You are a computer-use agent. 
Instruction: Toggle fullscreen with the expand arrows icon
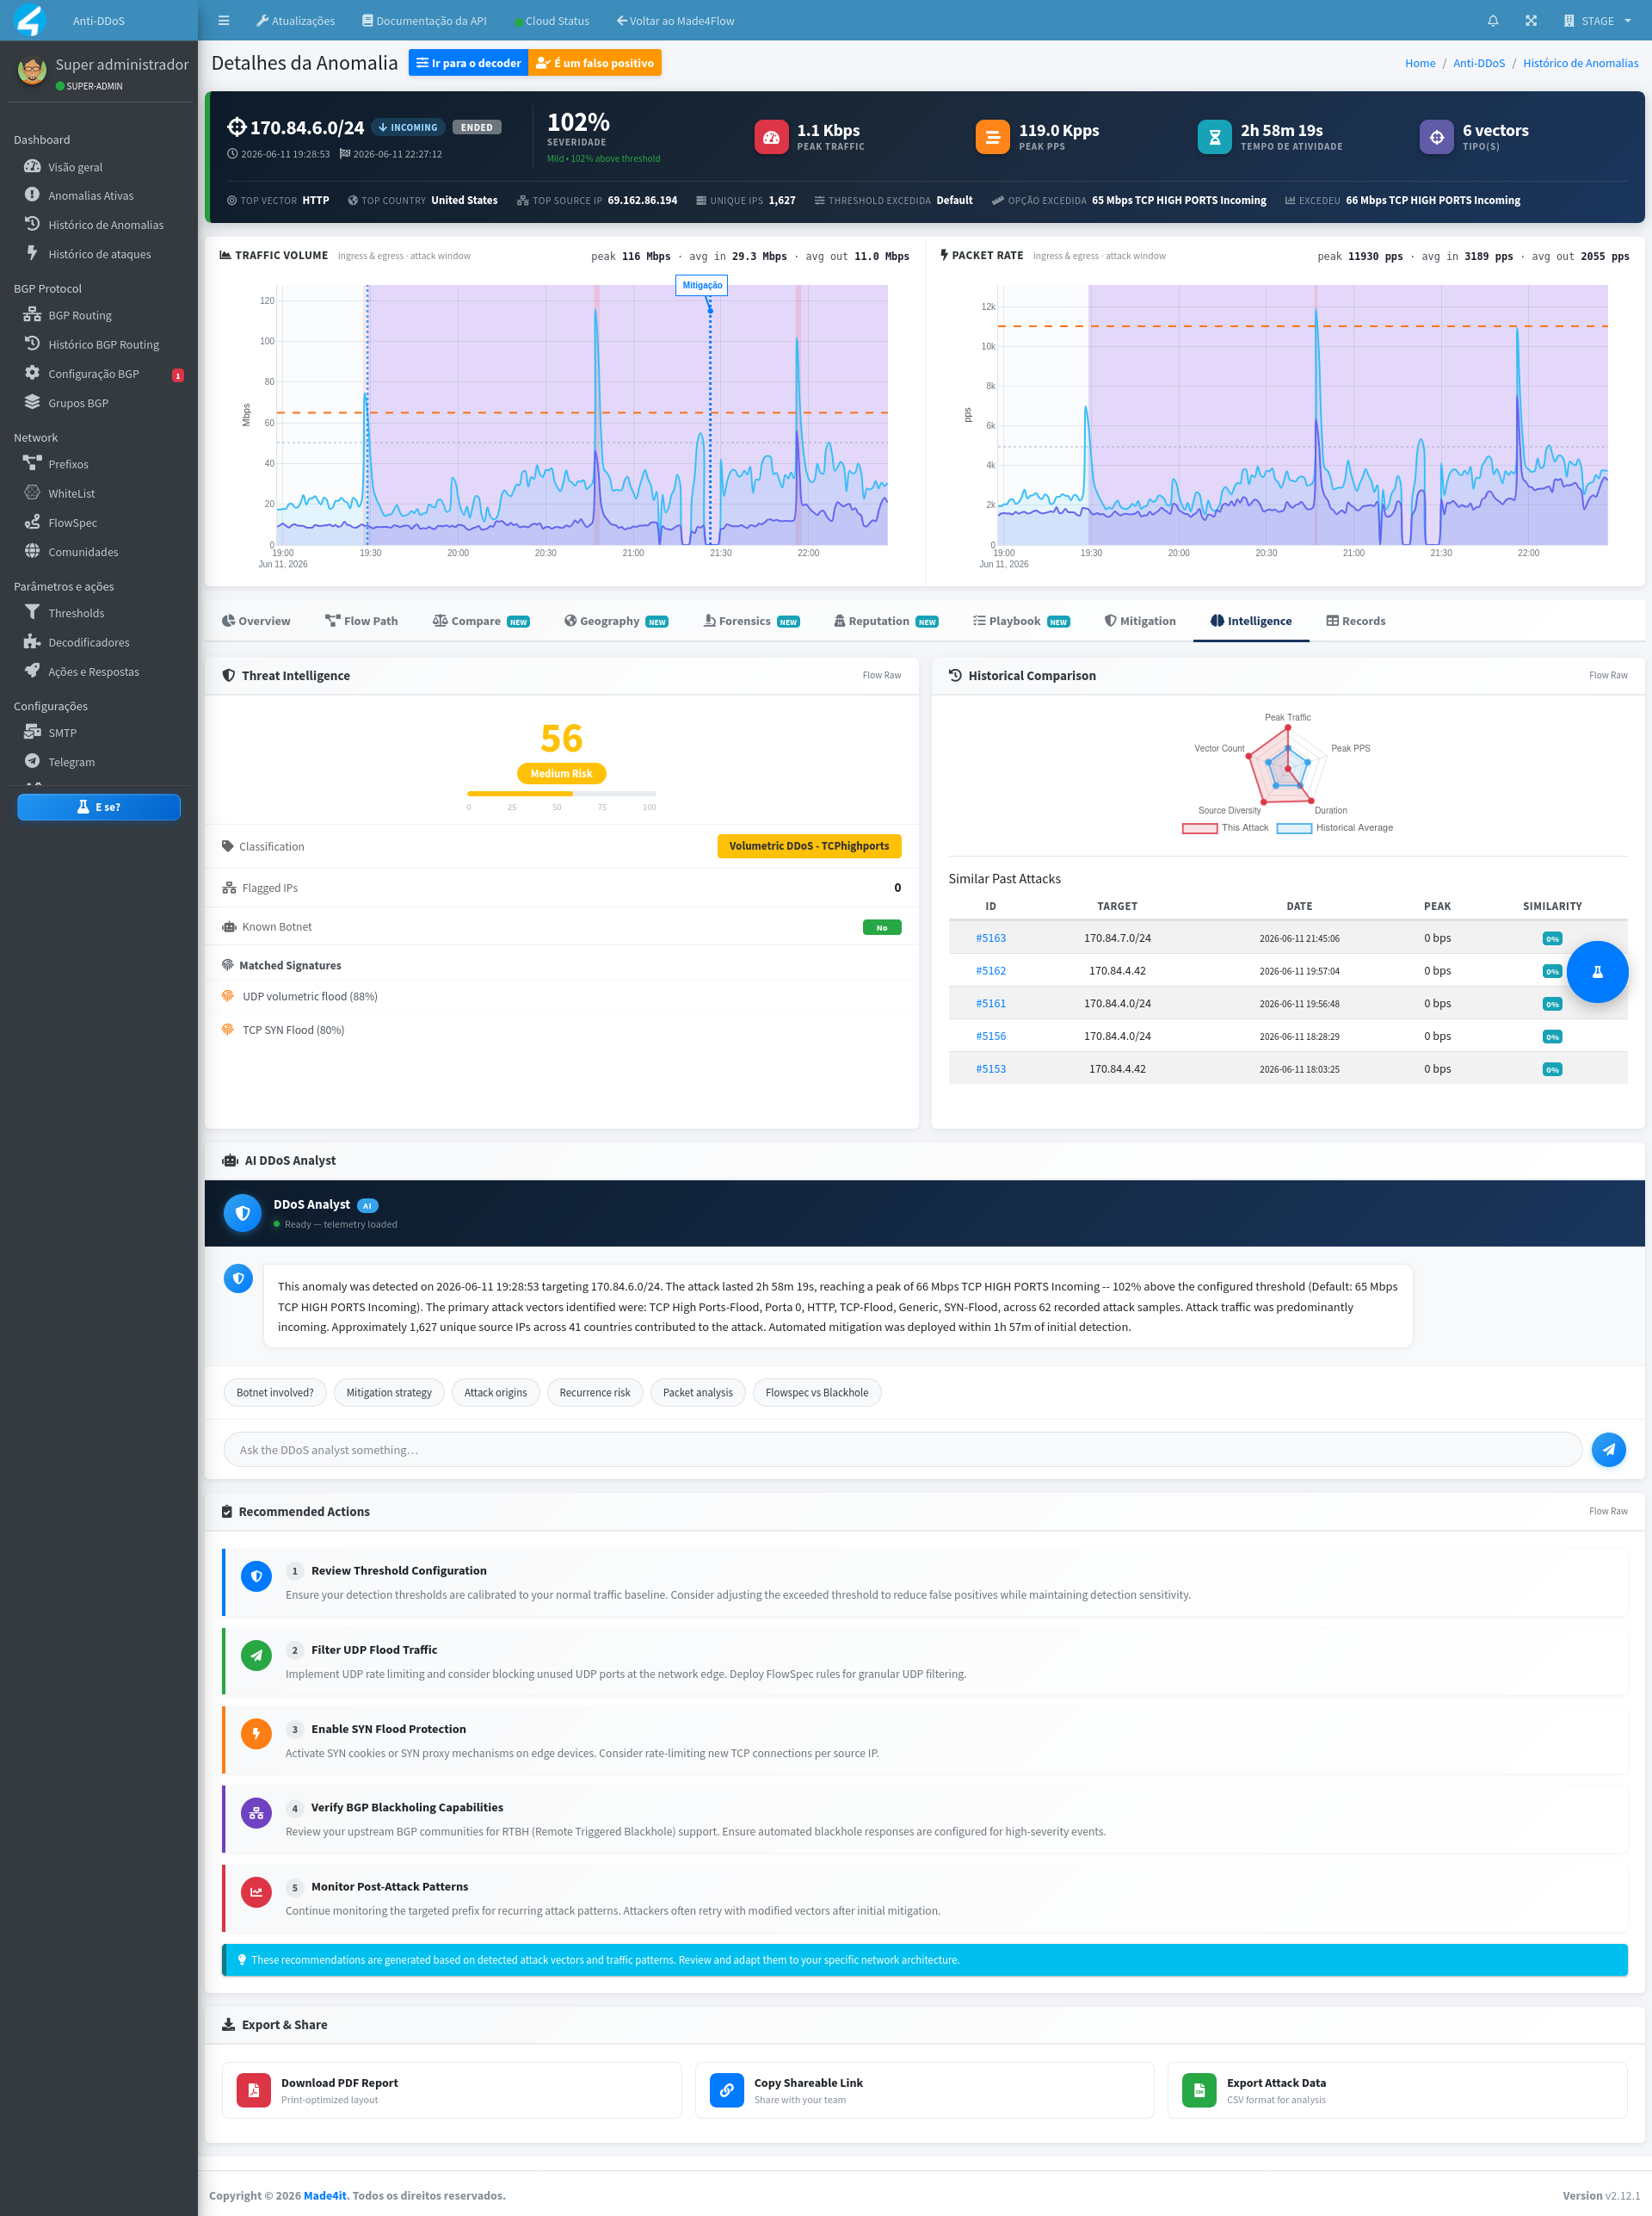point(1531,21)
